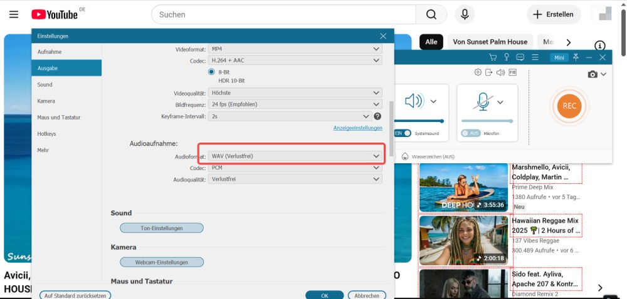This screenshot has height=299, width=627.
Task: Adjust the Systemsound volume slider
Action: coord(418,121)
